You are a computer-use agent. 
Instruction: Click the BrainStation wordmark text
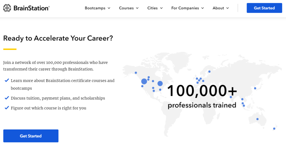32,8
